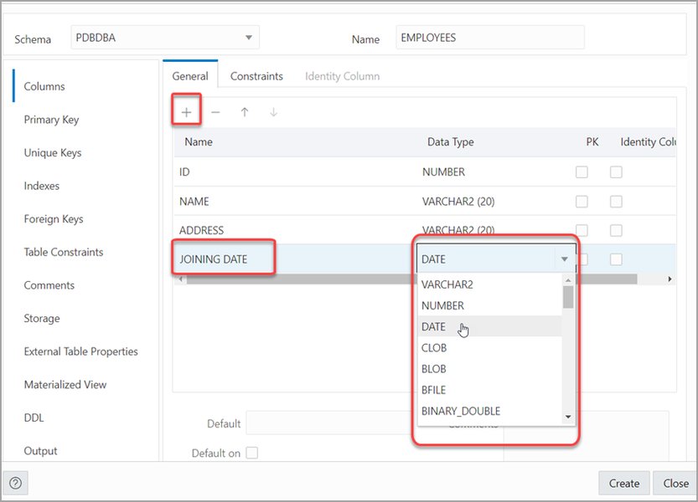Add a new column with plus icon

tap(187, 112)
